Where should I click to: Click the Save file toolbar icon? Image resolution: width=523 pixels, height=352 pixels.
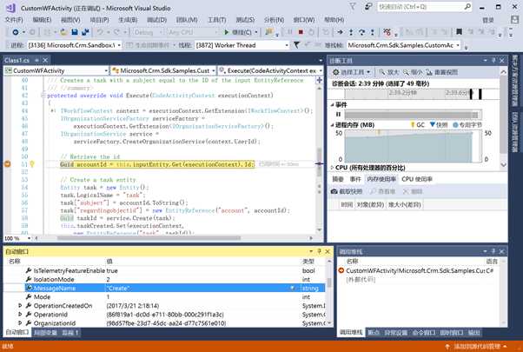tap(75, 32)
